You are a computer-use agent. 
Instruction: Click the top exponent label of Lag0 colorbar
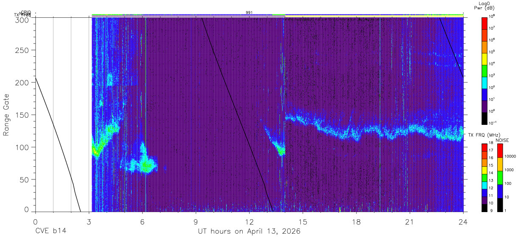pos(492,16)
